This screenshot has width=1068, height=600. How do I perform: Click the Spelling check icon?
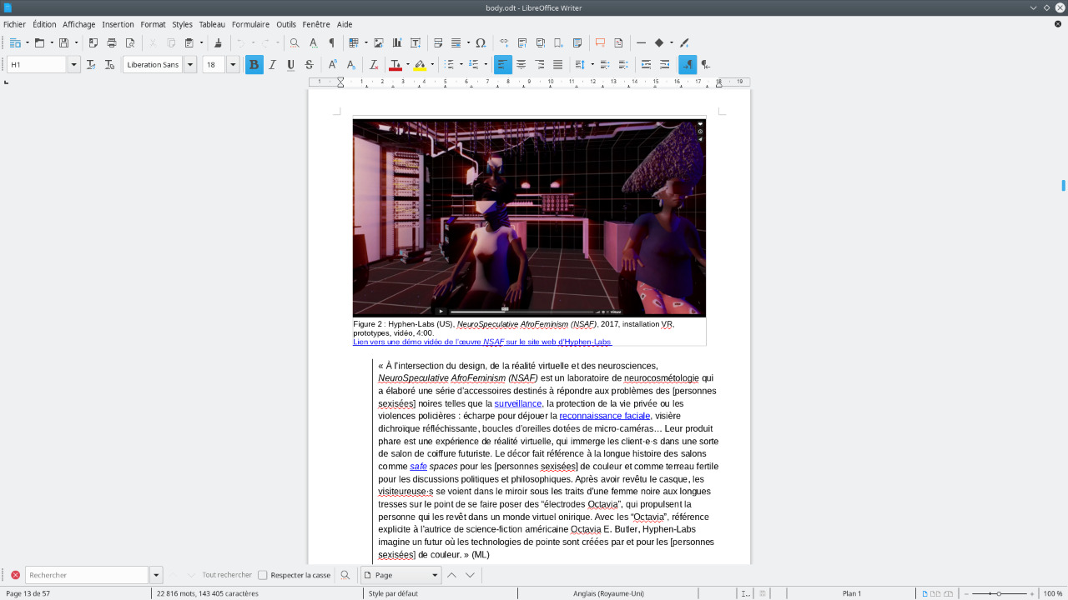coord(313,42)
